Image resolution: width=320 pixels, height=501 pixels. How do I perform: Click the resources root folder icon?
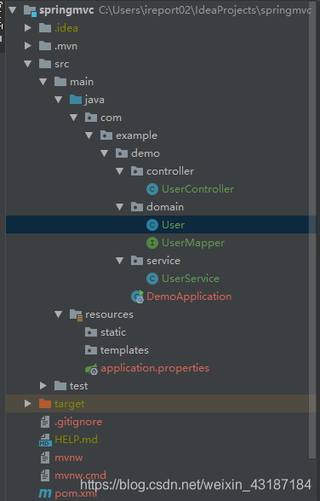click(x=77, y=315)
